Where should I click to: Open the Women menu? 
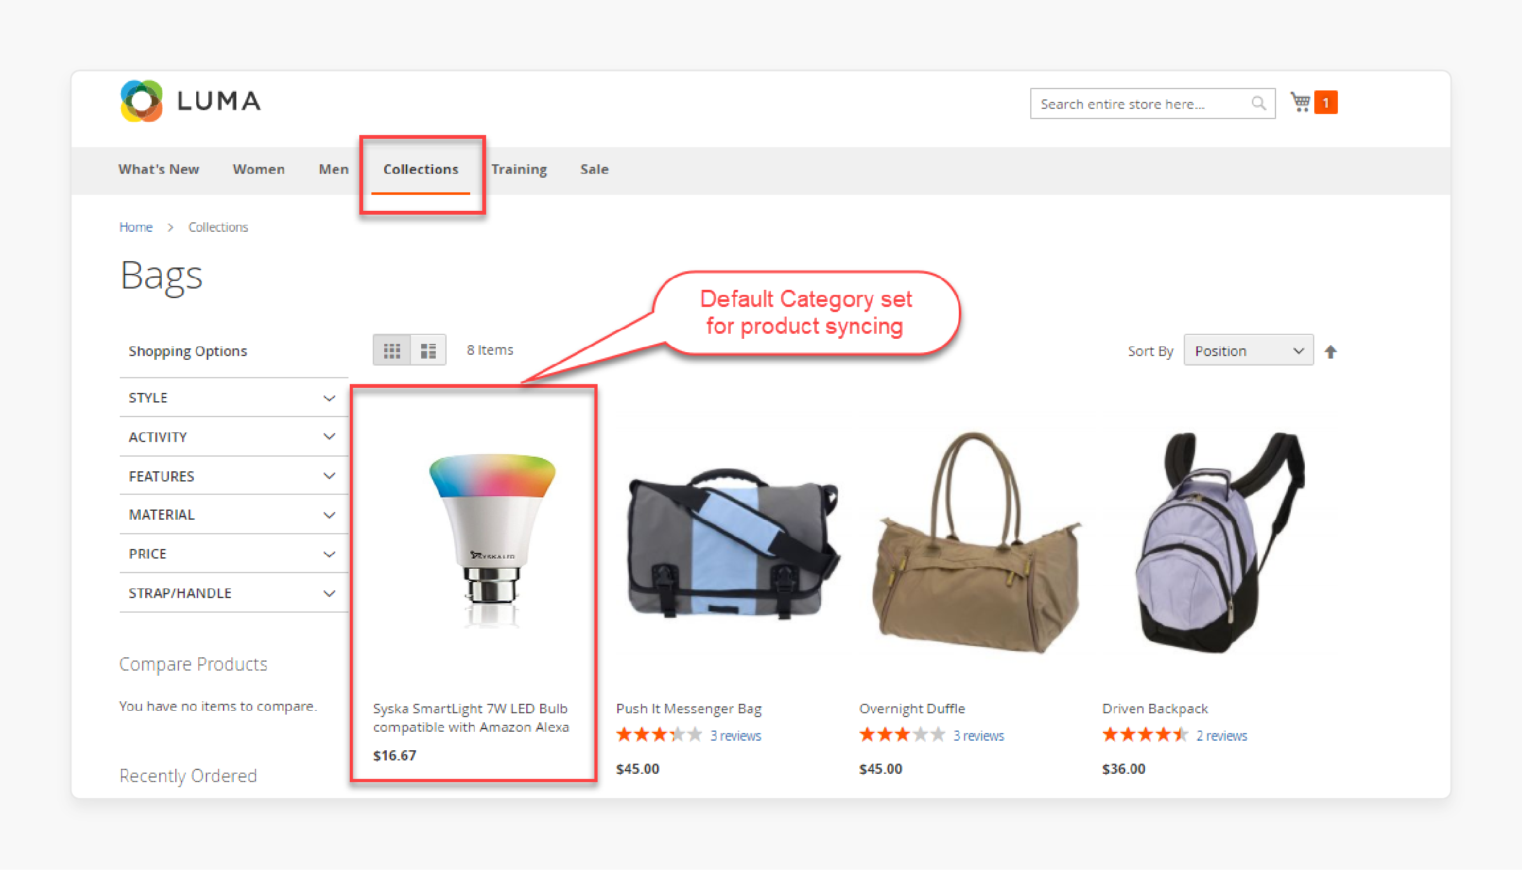point(259,169)
